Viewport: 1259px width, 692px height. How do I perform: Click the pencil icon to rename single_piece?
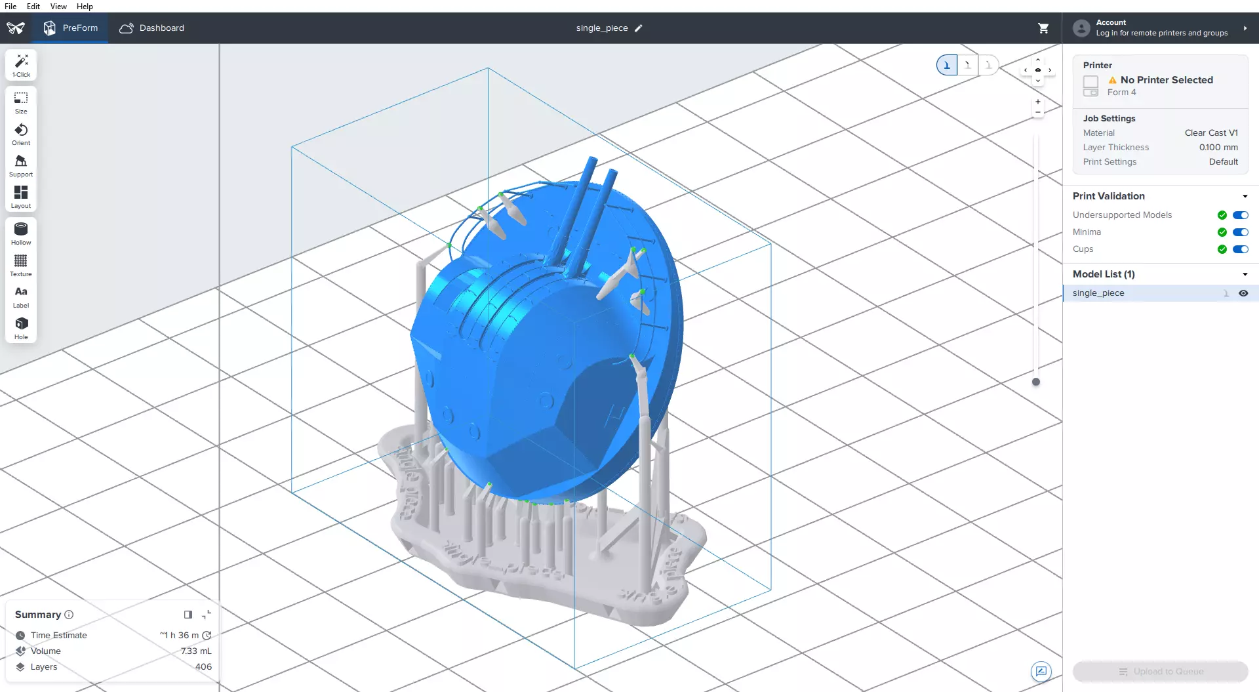coord(639,28)
